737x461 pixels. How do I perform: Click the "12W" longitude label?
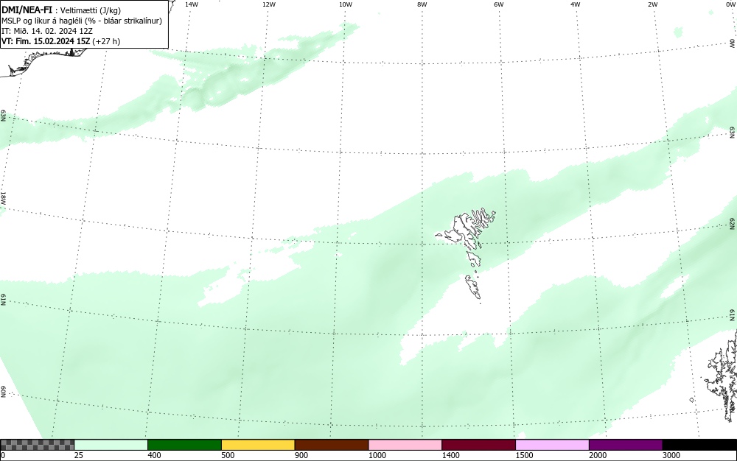tap(268, 4)
